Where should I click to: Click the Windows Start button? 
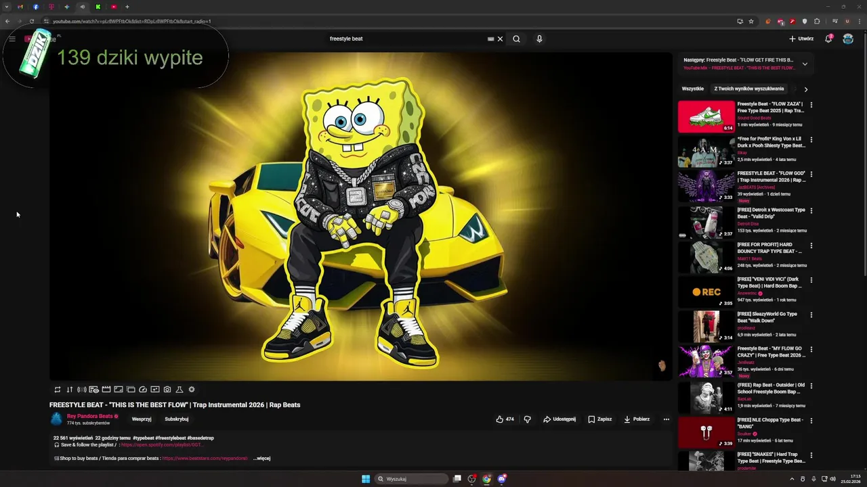click(x=366, y=479)
